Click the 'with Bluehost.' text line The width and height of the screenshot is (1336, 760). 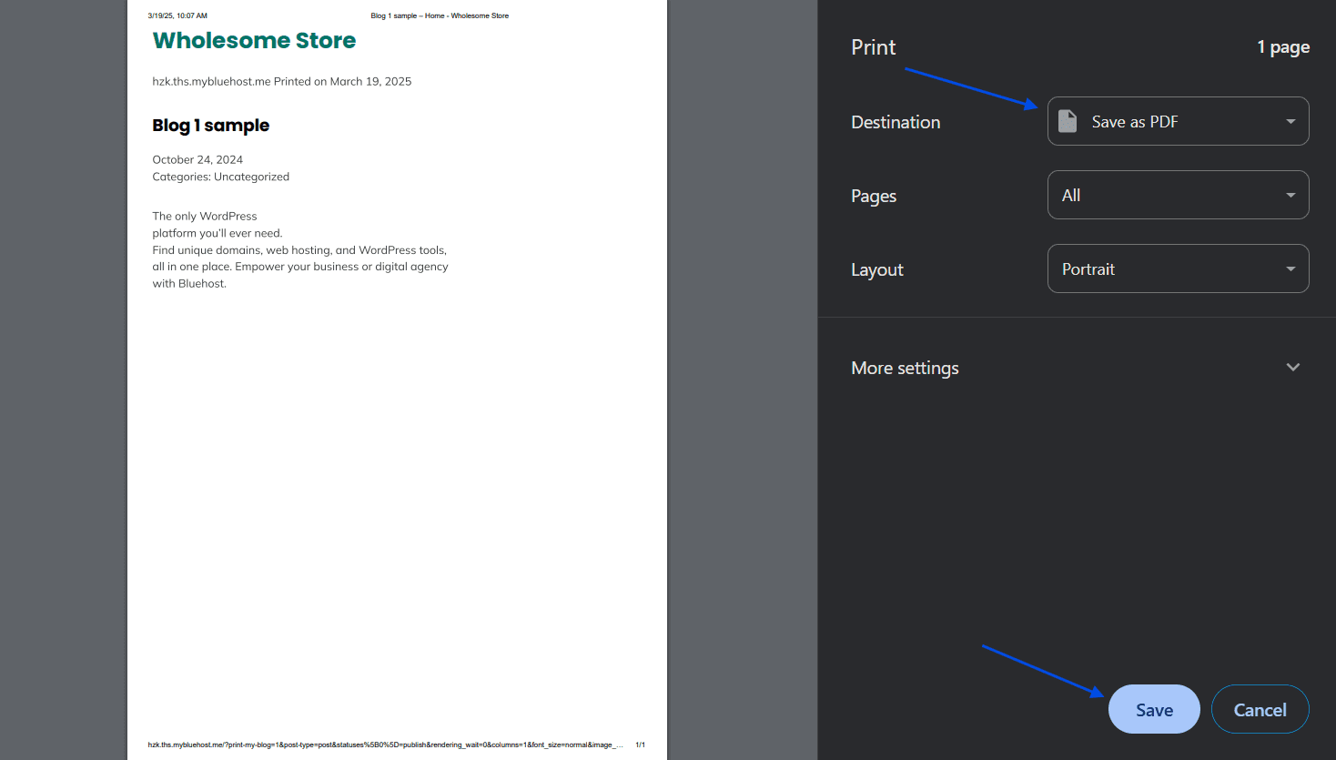[189, 283]
